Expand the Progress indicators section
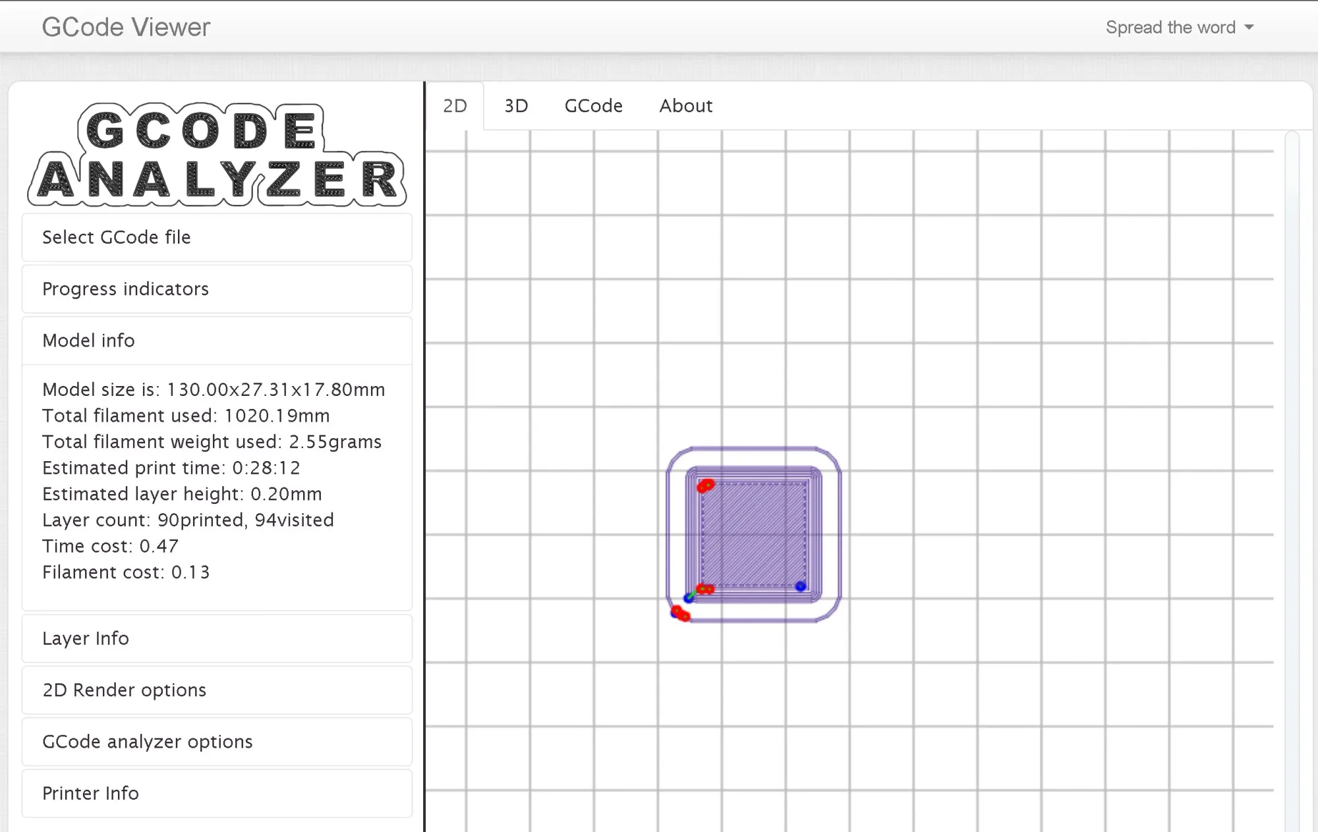The image size is (1318, 832). 126,289
